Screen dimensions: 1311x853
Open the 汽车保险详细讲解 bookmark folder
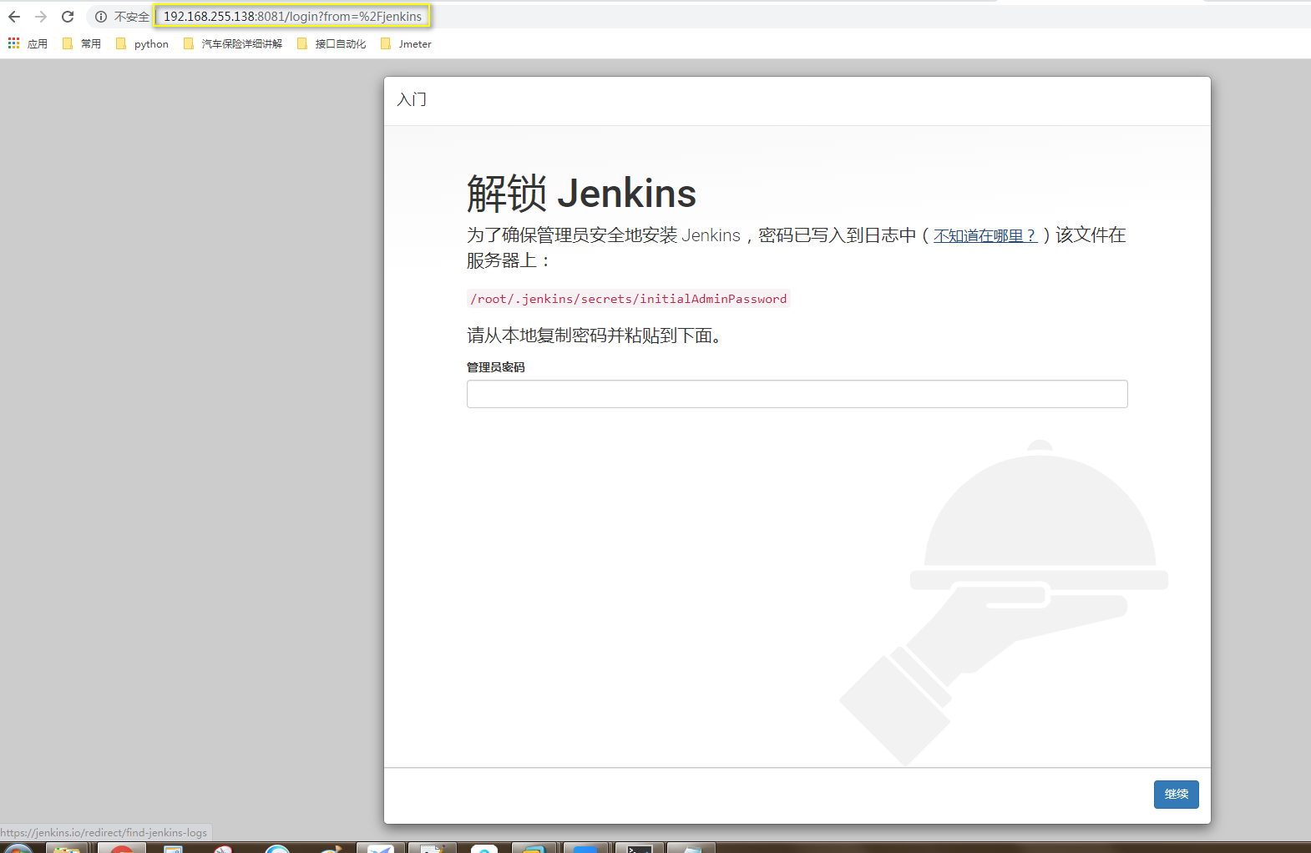pos(233,43)
